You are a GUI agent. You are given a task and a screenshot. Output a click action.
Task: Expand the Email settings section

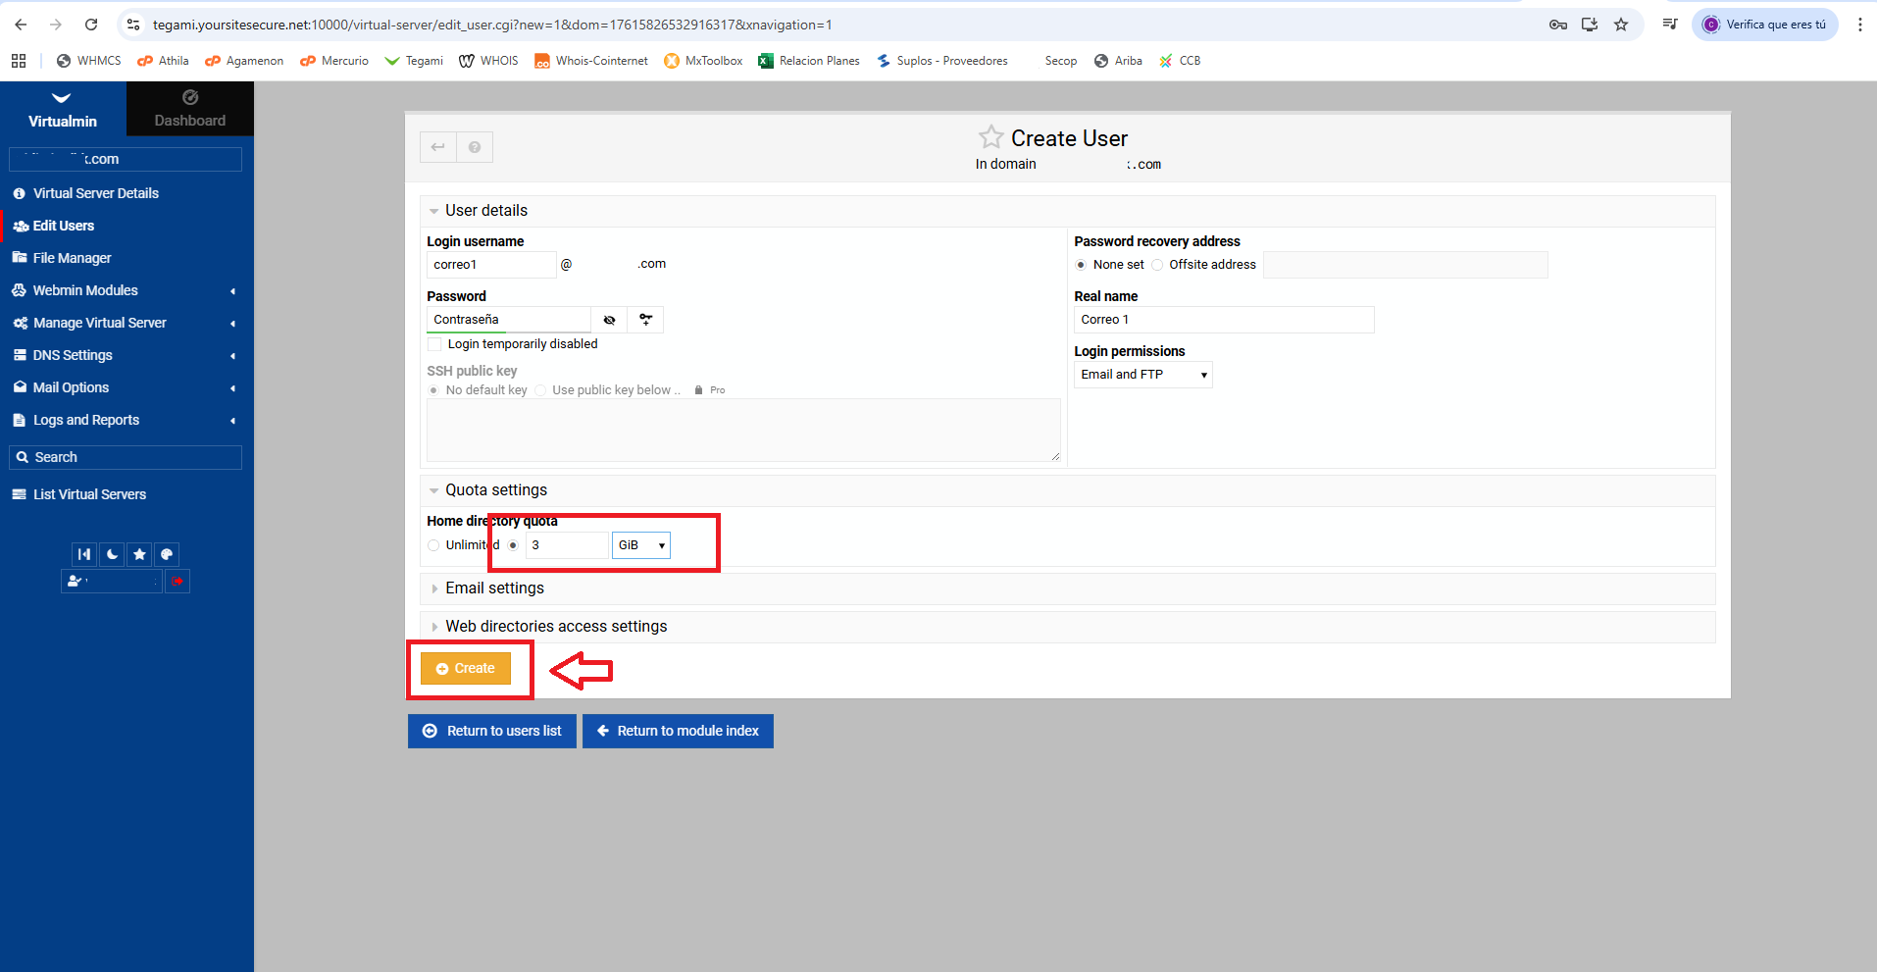pos(494,588)
